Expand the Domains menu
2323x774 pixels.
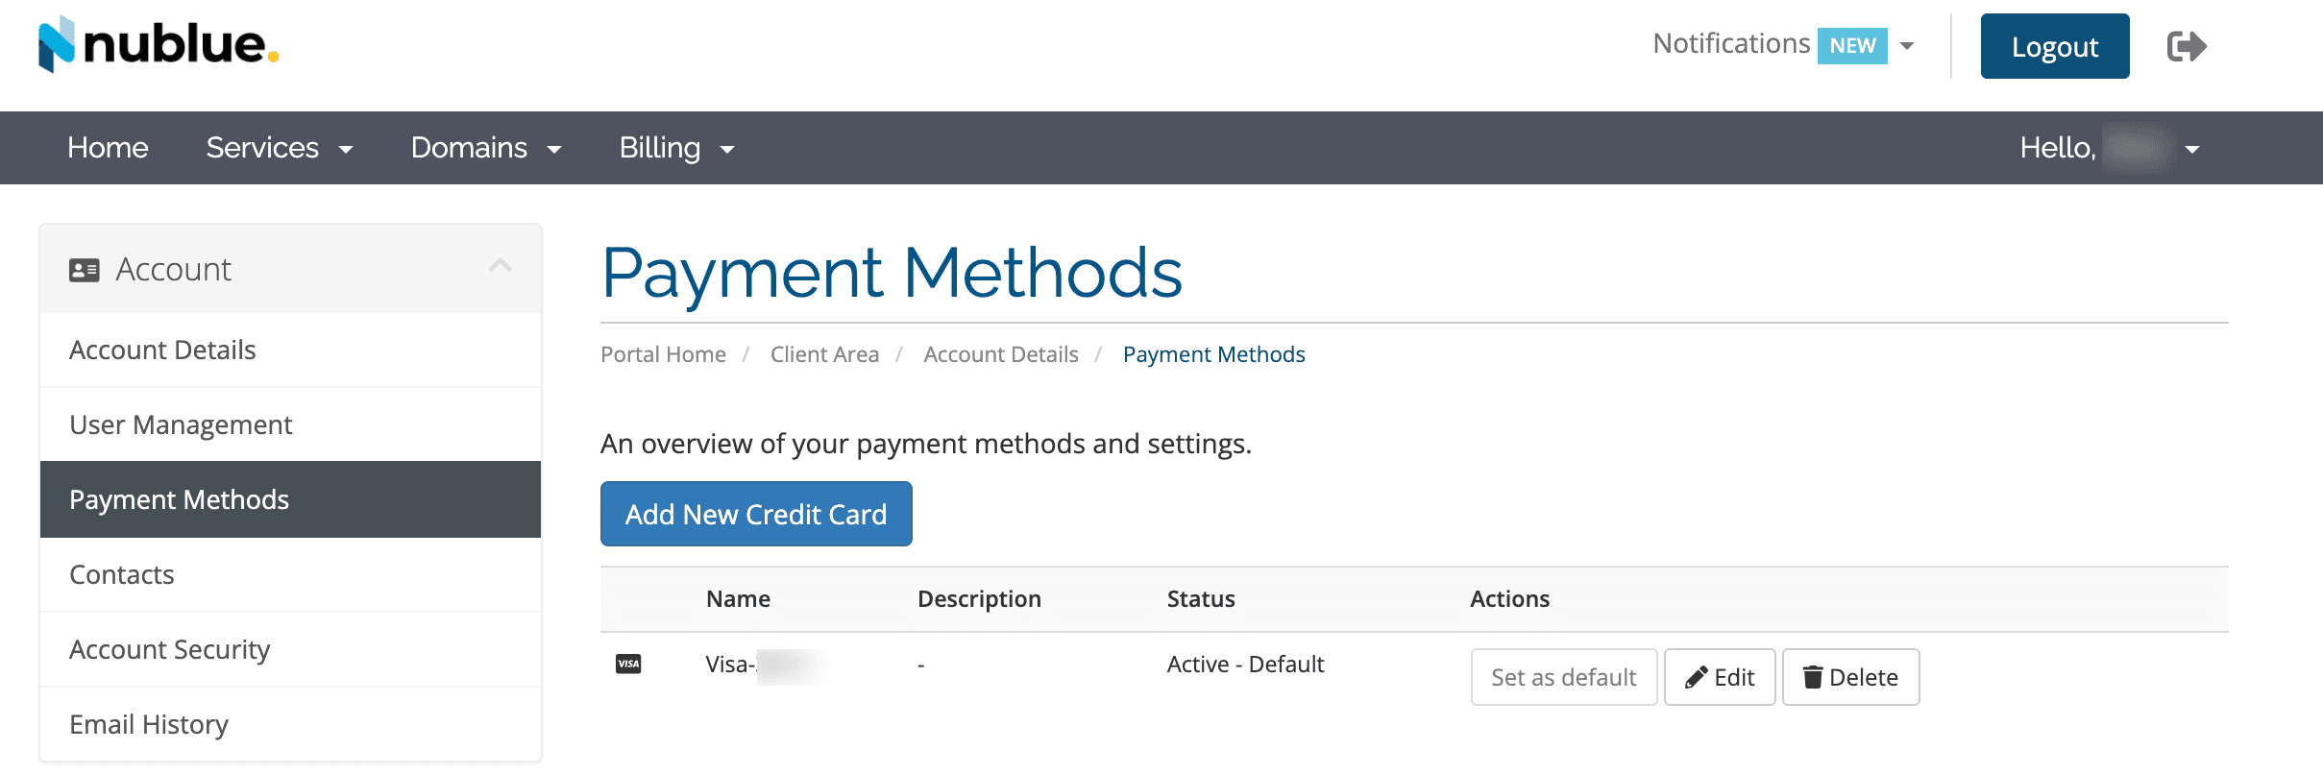[486, 148]
